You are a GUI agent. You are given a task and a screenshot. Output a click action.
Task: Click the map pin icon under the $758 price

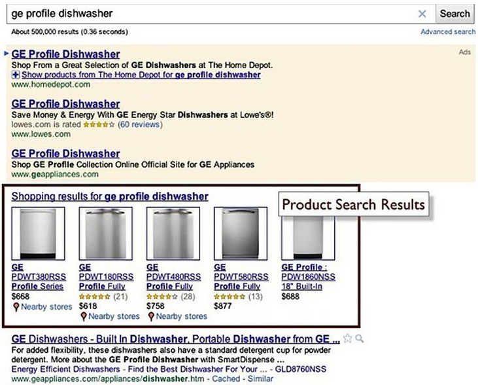point(151,316)
